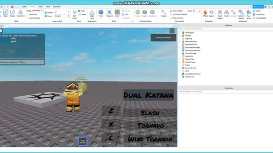Image resolution: width=273 pixels, height=153 pixels.
Task: Expand the StarterPlayer tree node
Action: 180,62
